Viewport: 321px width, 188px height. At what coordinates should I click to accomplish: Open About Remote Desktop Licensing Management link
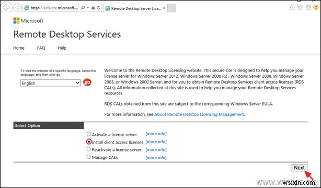coord(199,114)
